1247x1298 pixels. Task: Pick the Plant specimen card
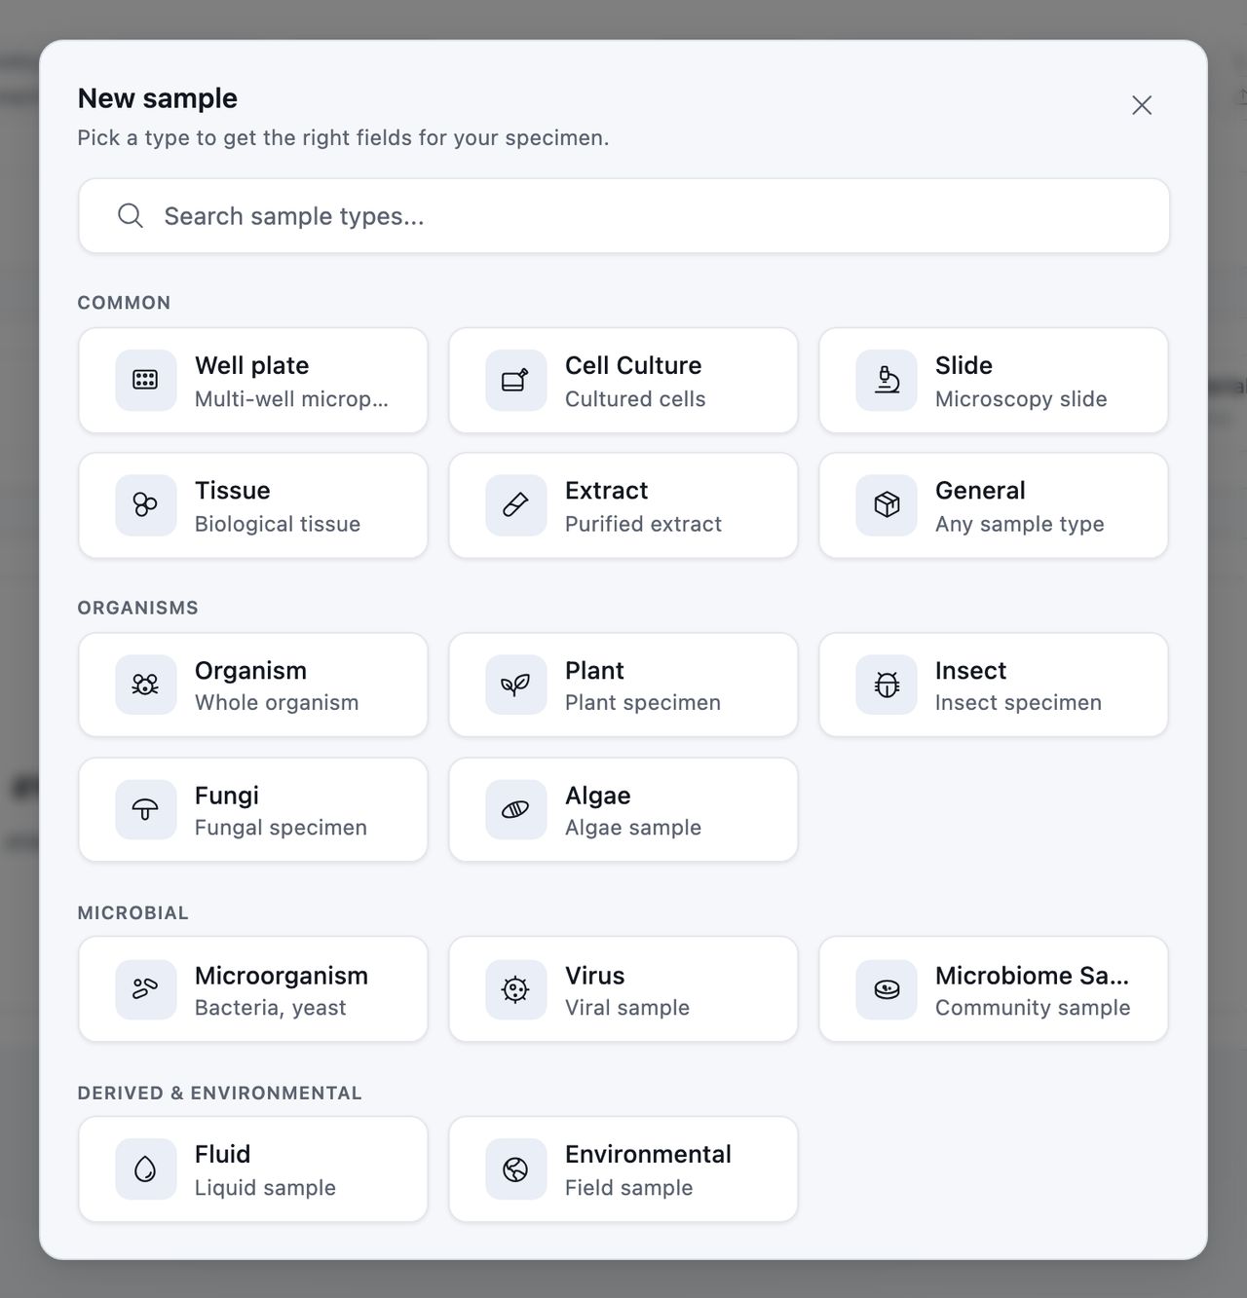(x=623, y=686)
